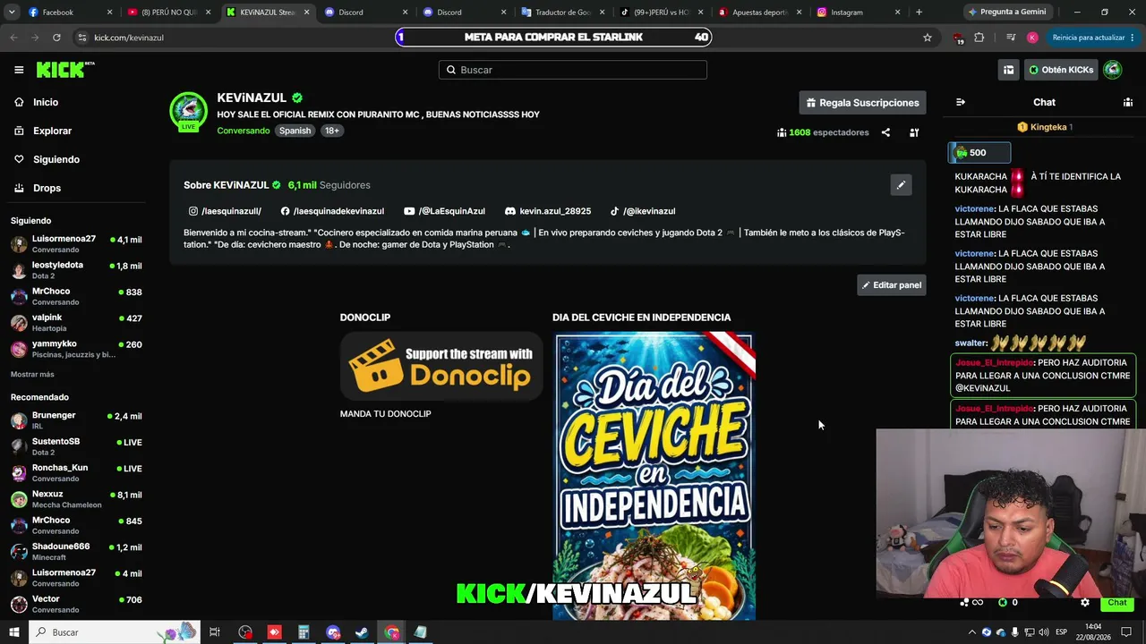
Task: Open stream tools icon next to share
Action: 914,132
